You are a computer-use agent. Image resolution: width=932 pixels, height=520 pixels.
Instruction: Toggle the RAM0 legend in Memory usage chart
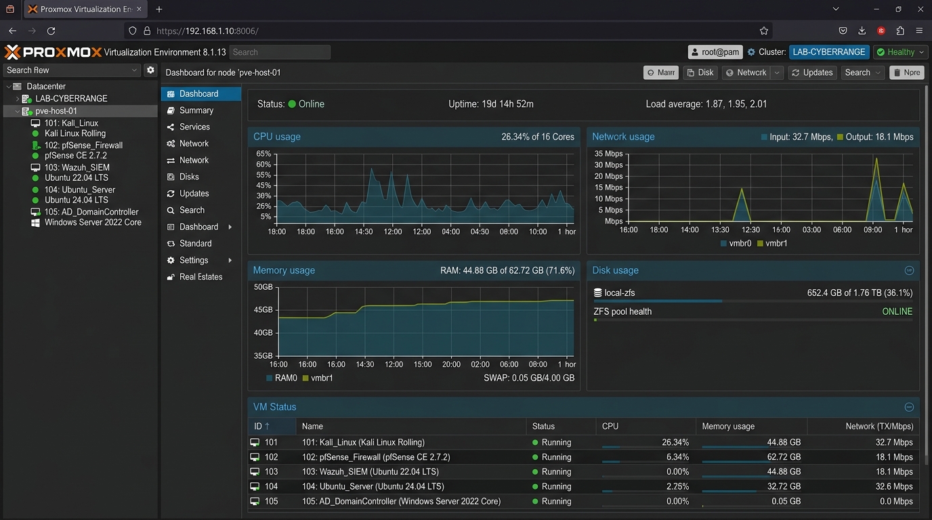(x=282, y=378)
